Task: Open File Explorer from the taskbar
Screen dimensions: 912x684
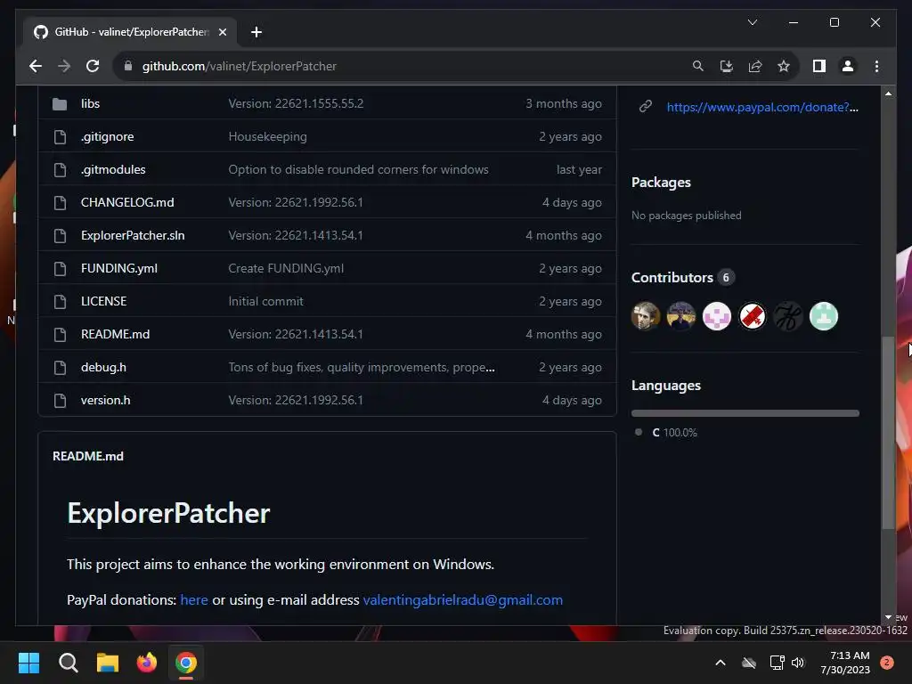Action: [108, 663]
